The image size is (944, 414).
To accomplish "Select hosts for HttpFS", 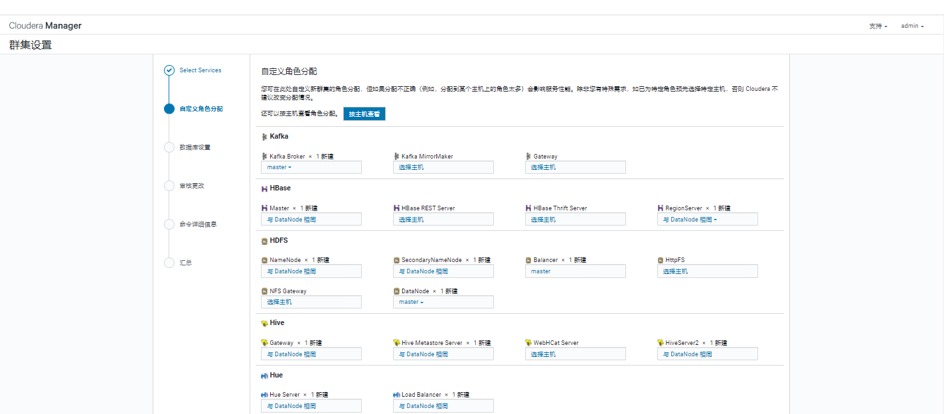I will coord(708,271).
